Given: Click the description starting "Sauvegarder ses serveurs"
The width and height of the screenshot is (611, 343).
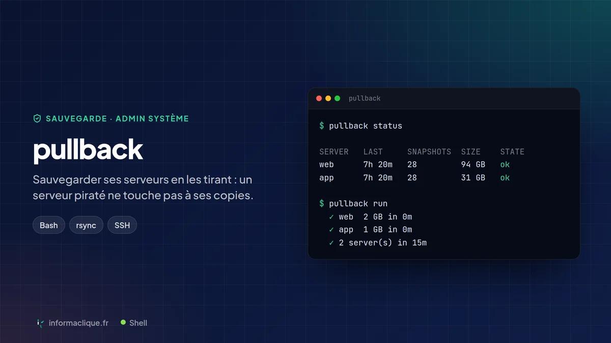Looking at the screenshot, I should [x=143, y=188].
